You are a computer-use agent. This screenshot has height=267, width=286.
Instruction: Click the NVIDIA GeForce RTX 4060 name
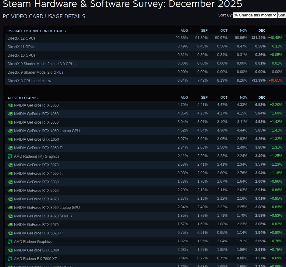[36, 114]
